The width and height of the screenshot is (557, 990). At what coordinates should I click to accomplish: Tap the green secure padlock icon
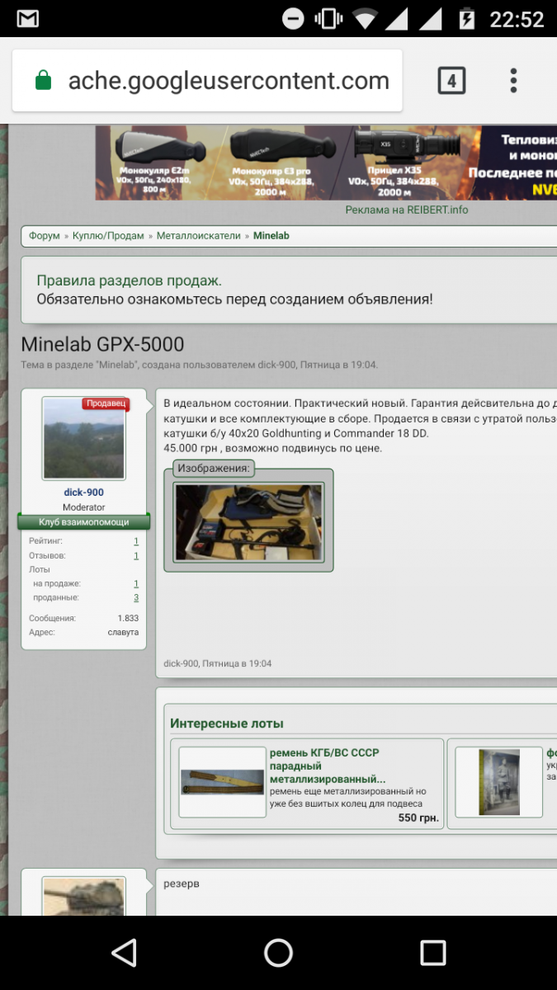pos(43,81)
